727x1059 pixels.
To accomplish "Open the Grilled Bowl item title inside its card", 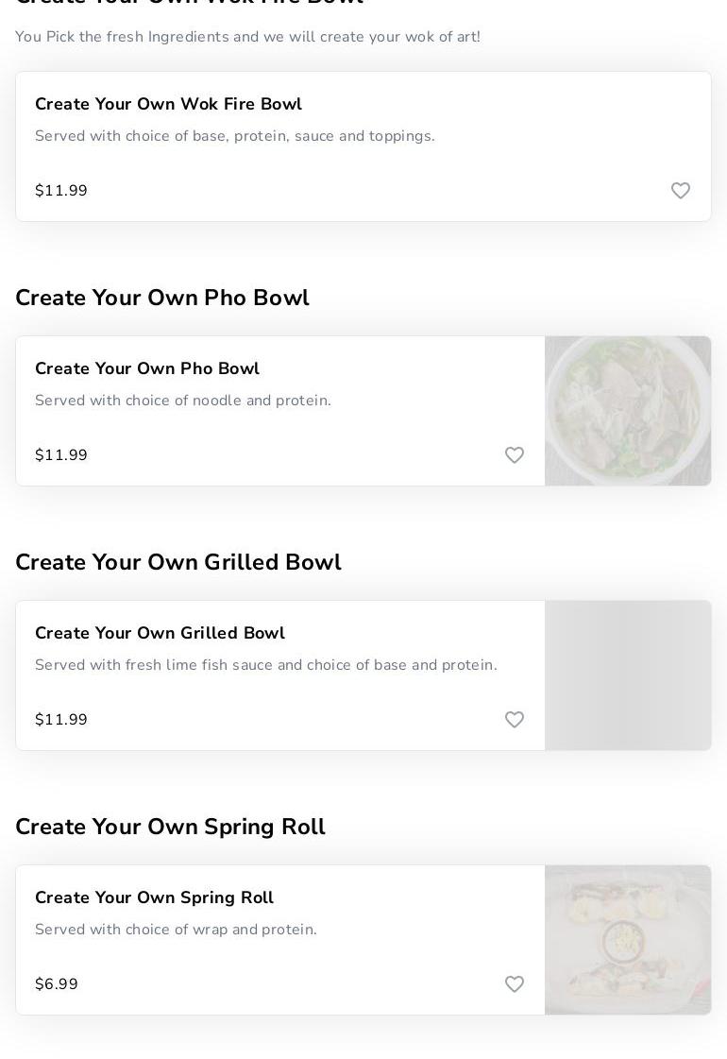I will click(x=160, y=633).
